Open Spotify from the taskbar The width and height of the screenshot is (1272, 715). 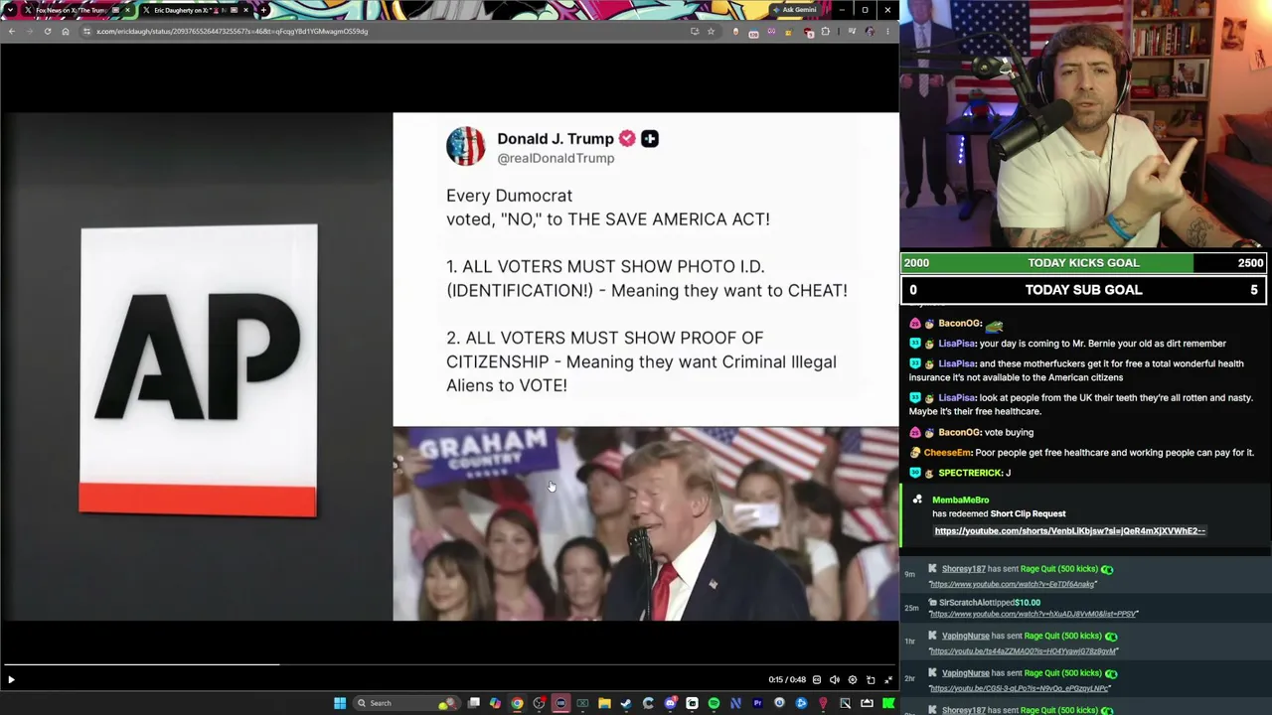pos(714,703)
